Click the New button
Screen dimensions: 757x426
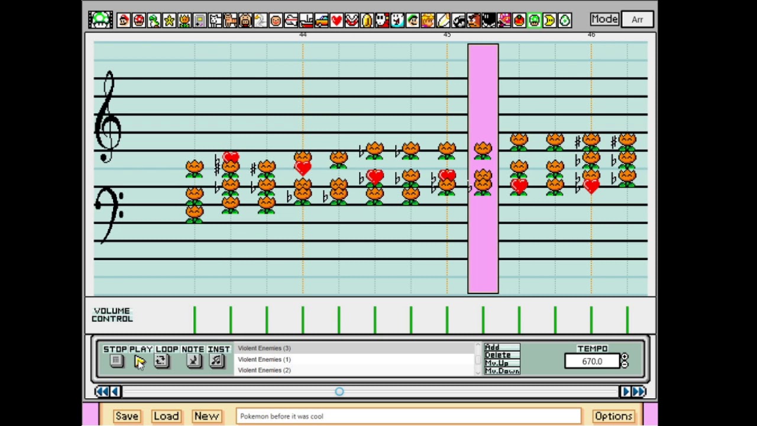[206, 416]
